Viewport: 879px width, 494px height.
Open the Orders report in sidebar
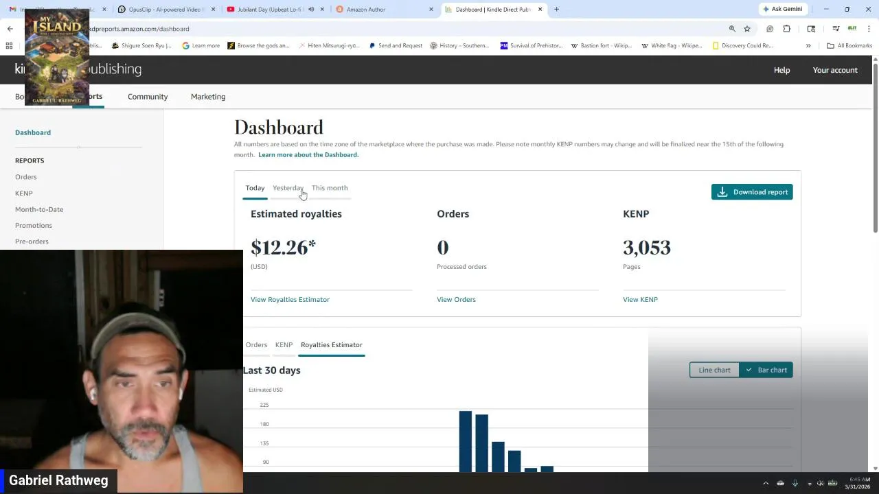pyautogui.click(x=26, y=177)
